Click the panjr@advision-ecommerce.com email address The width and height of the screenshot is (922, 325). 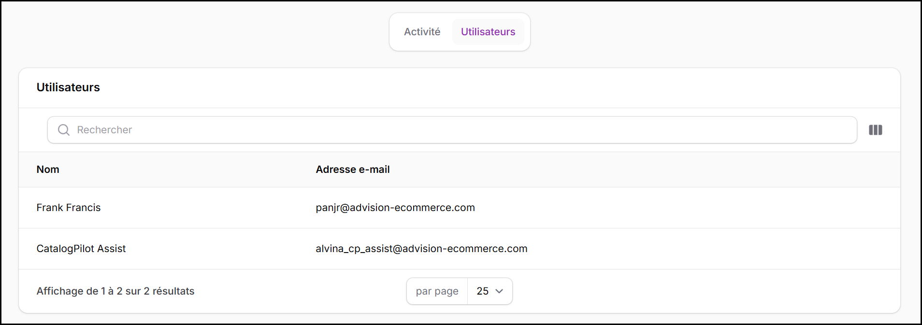point(395,208)
